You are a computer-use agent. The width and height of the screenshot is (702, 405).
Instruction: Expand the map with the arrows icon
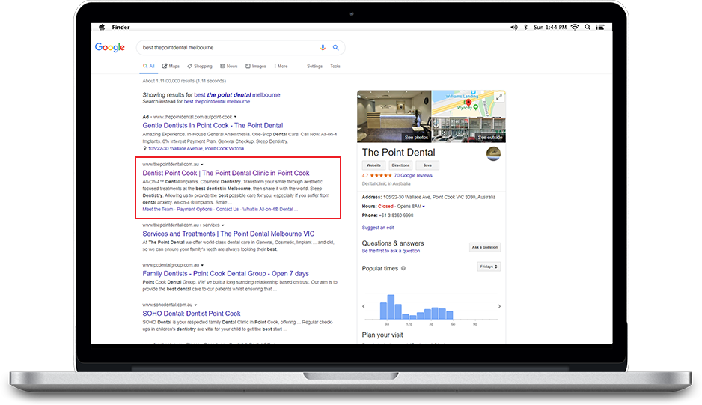point(499,97)
